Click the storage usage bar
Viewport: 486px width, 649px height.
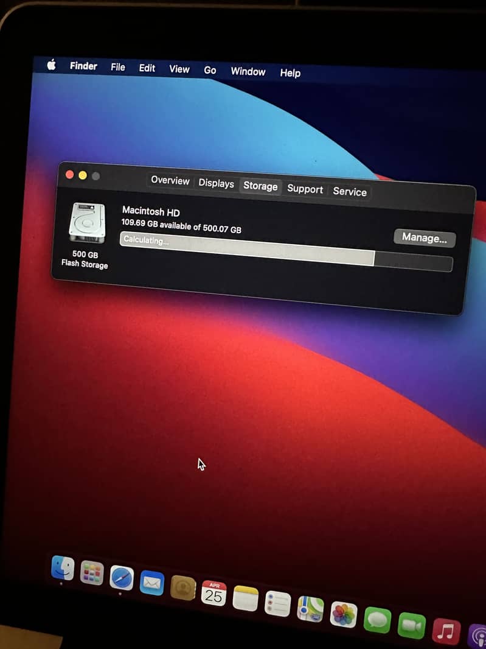point(286,252)
